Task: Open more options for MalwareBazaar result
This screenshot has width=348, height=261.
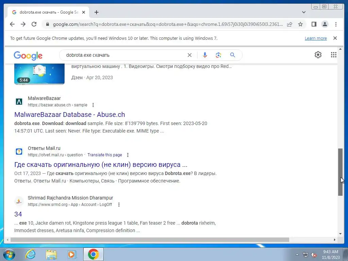Action: (93, 105)
